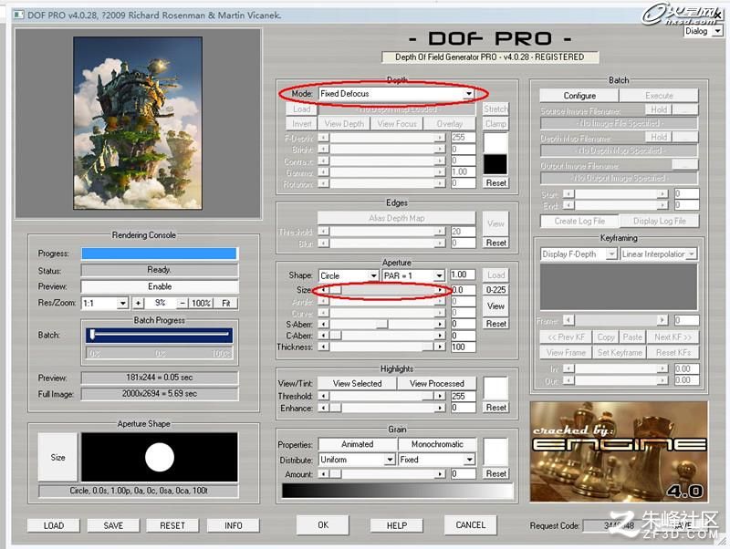Click the floating castle preview image
This screenshot has width=730, height=549.
138,123
